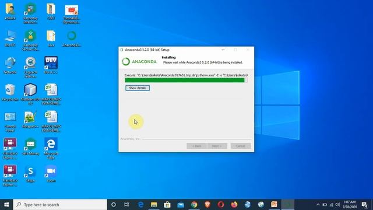373x210 pixels.
Task: Select the Microsoft Edge desktop shortcut
Action: click(51, 149)
